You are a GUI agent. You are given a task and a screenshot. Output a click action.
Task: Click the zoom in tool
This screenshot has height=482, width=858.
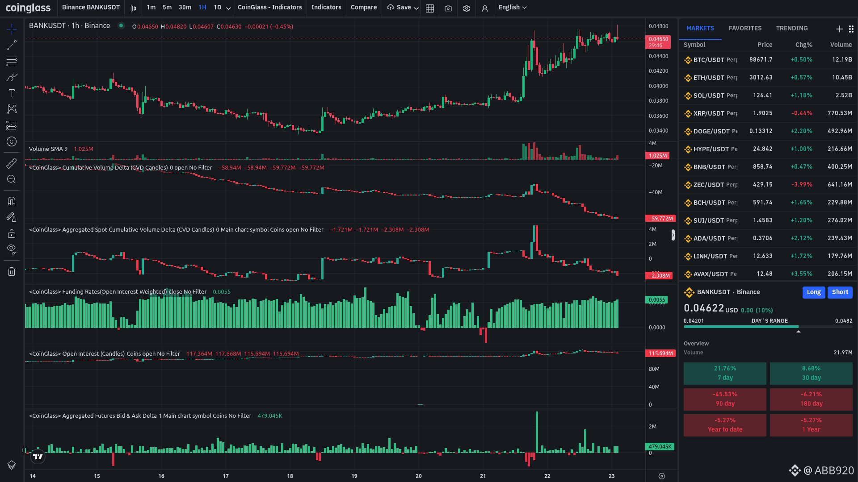click(12, 179)
